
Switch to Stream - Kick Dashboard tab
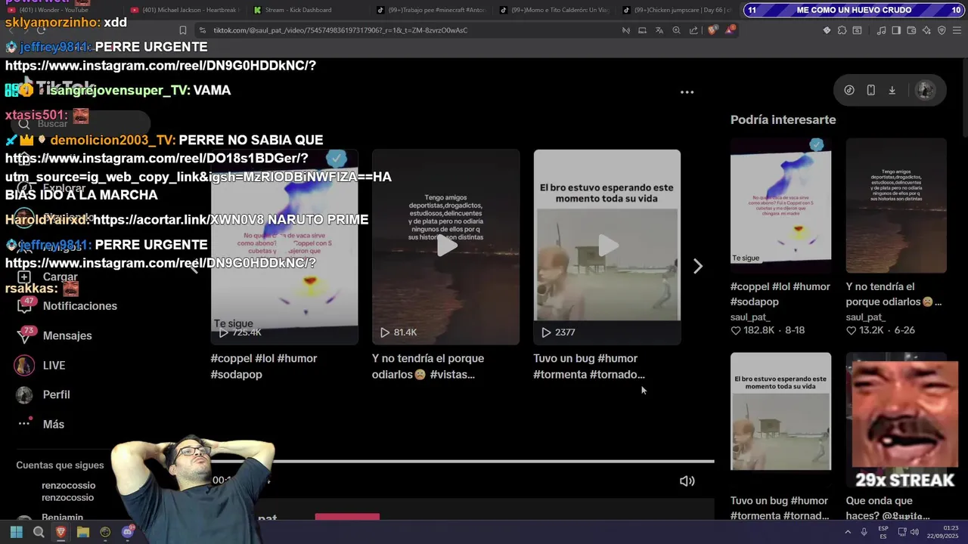coord(309,10)
